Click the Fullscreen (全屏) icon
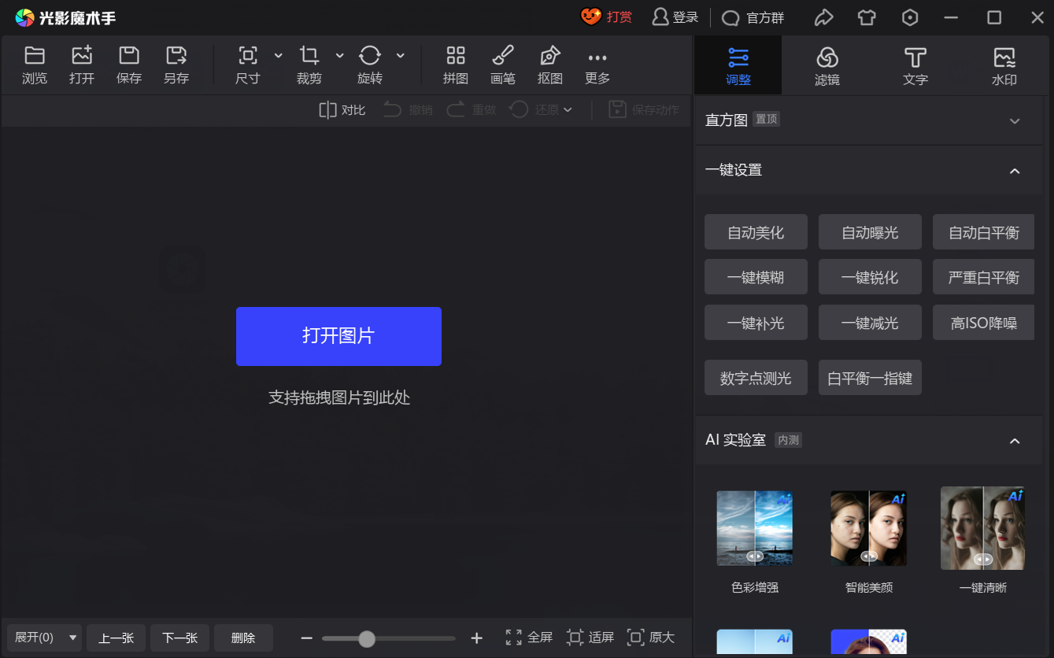The width and height of the screenshot is (1054, 658). [x=514, y=638]
